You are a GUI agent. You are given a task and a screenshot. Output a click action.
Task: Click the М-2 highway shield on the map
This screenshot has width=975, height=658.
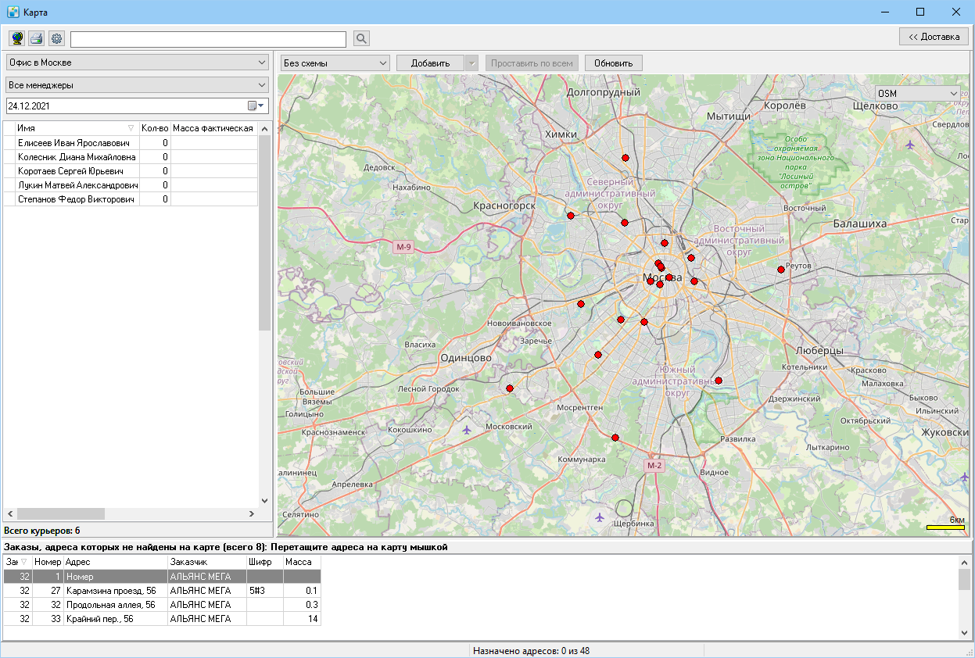pyautogui.click(x=654, y=466)
